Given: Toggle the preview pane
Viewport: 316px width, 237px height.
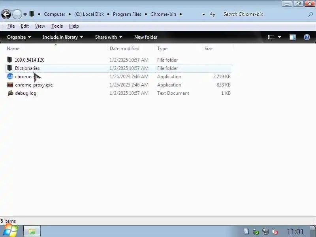Looking at the screenshot, I should 292,37.
